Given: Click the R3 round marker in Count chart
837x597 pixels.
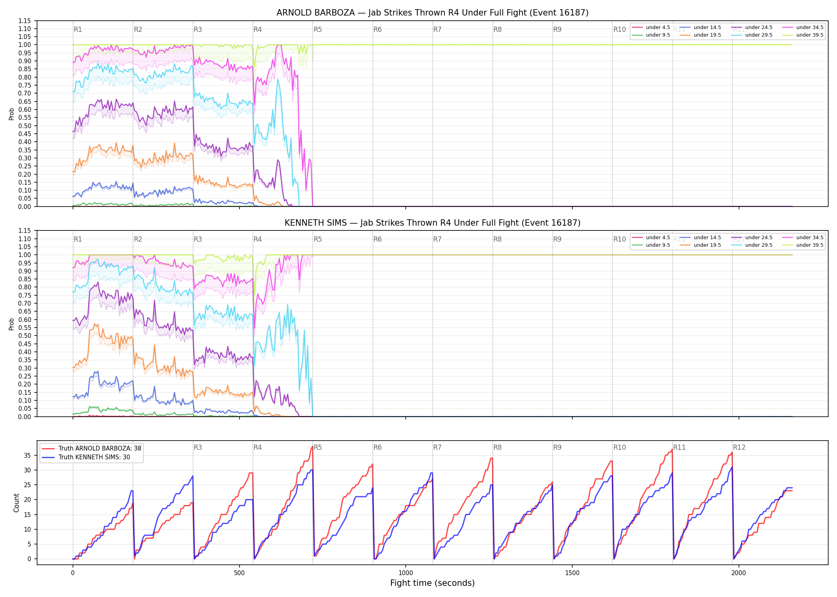Looking at the screenshot, I should pos(198,447).
